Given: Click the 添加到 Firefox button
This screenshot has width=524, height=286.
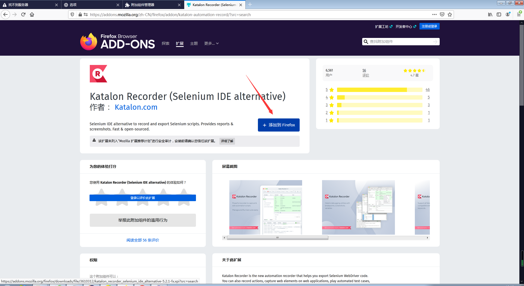Looking at the screenshot, I should click(279, 125).
